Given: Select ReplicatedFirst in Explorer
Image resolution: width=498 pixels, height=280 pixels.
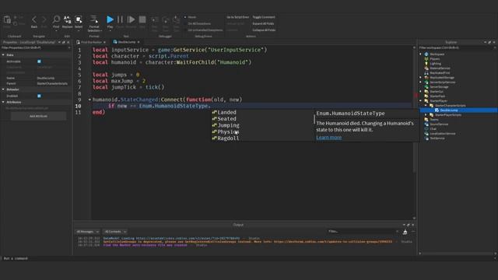Looking at the screenshot, I should pyautogui.click(x=440, y=72).
